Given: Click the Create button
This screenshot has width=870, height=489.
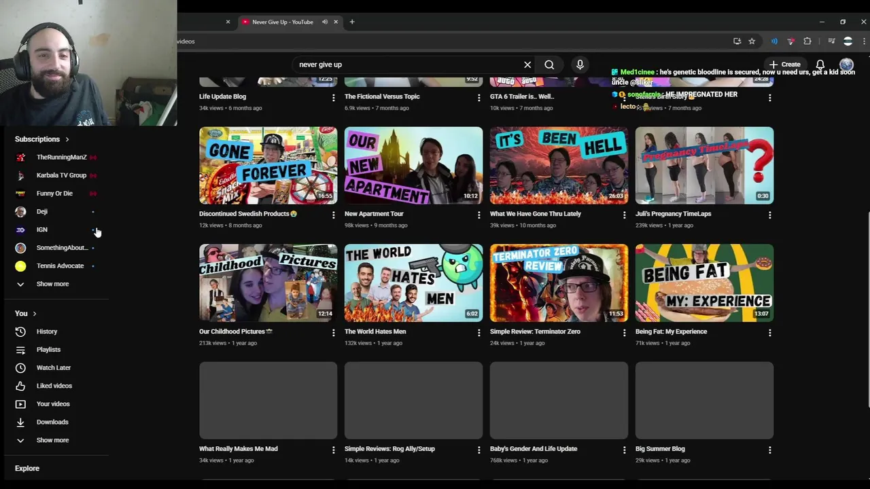Looking at the screenshot, I should pos(785,65).
